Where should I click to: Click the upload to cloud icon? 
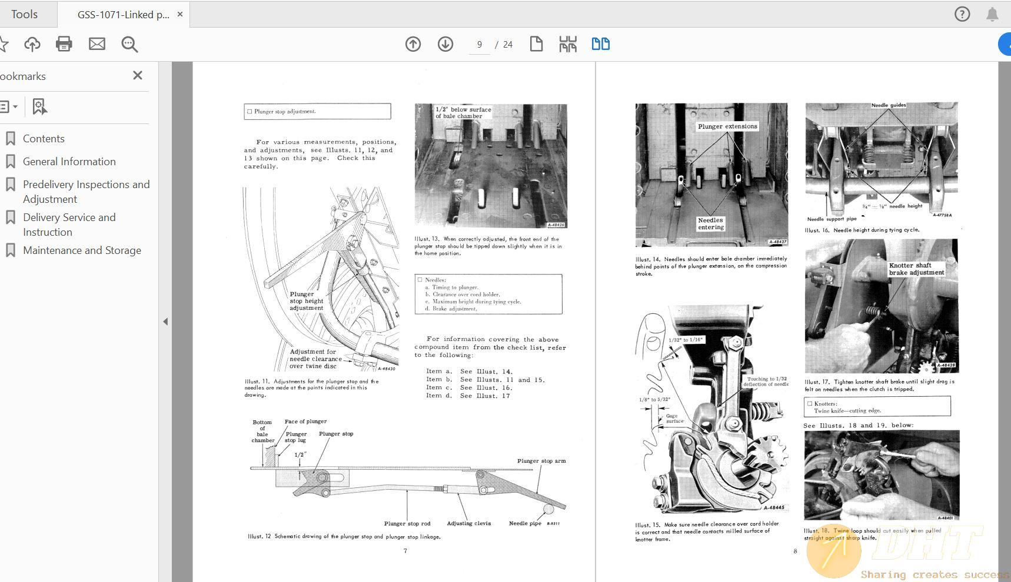coord(32,44)
